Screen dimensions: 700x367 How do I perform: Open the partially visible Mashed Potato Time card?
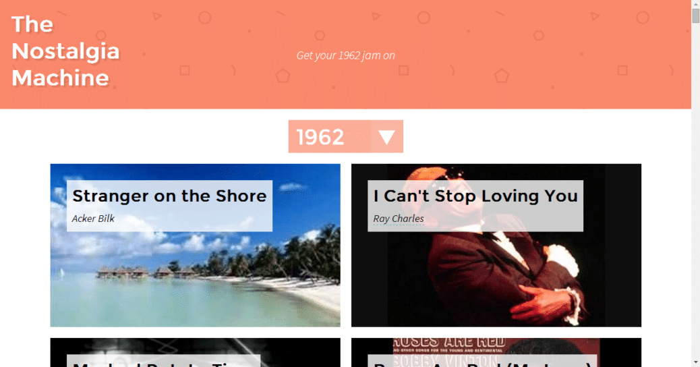[x=195, y=352]
